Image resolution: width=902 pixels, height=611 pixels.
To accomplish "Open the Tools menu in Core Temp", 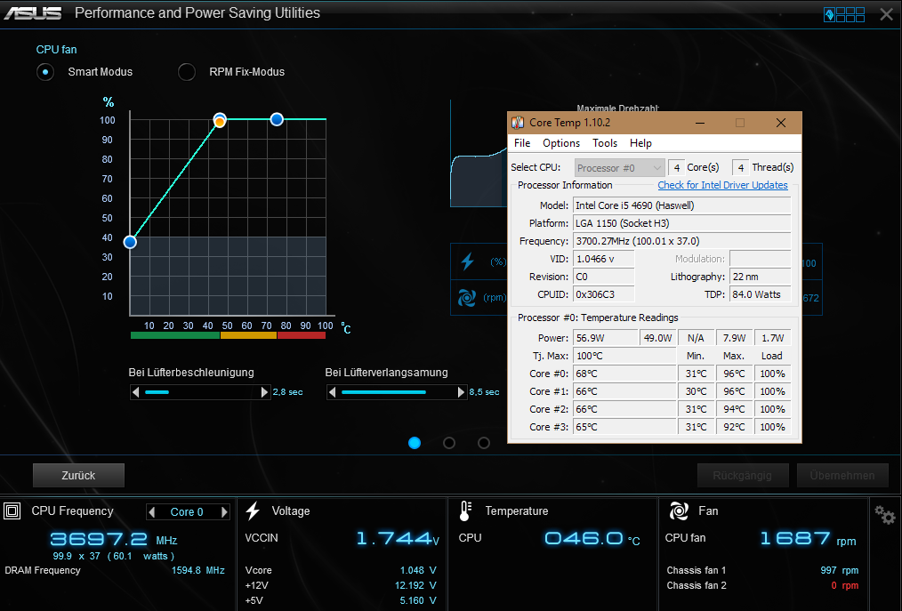I will pos(605,143).
